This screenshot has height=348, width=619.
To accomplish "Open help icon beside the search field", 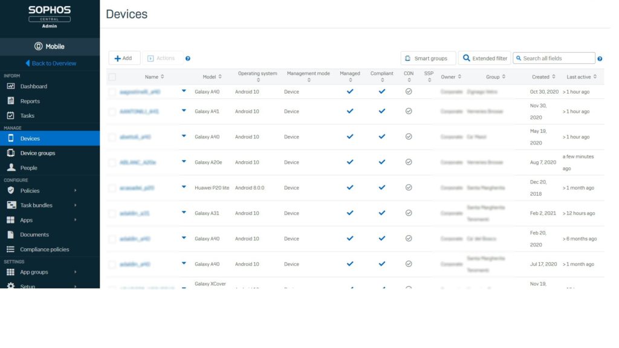I will (x=600, y=59).
